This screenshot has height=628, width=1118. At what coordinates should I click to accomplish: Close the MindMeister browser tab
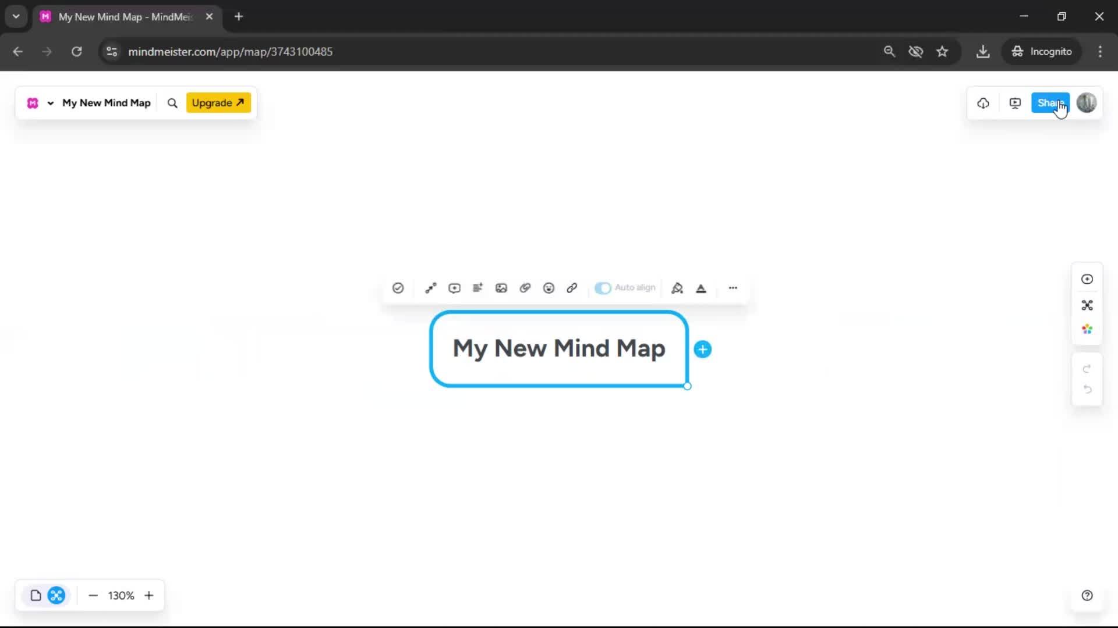209,17
